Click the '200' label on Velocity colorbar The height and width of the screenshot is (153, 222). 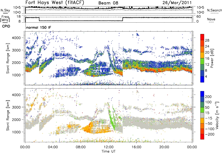pos(208,97)
